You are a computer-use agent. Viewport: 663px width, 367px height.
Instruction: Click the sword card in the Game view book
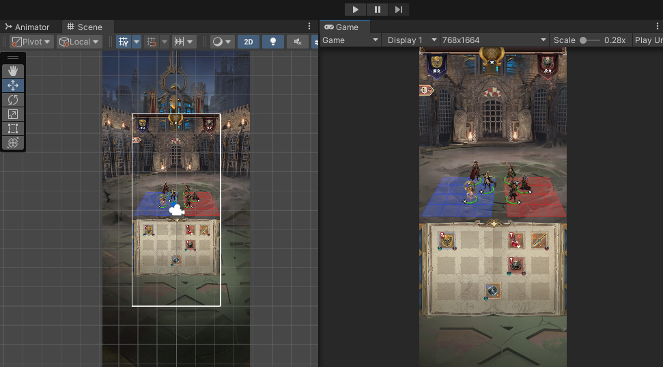point(539,241)
